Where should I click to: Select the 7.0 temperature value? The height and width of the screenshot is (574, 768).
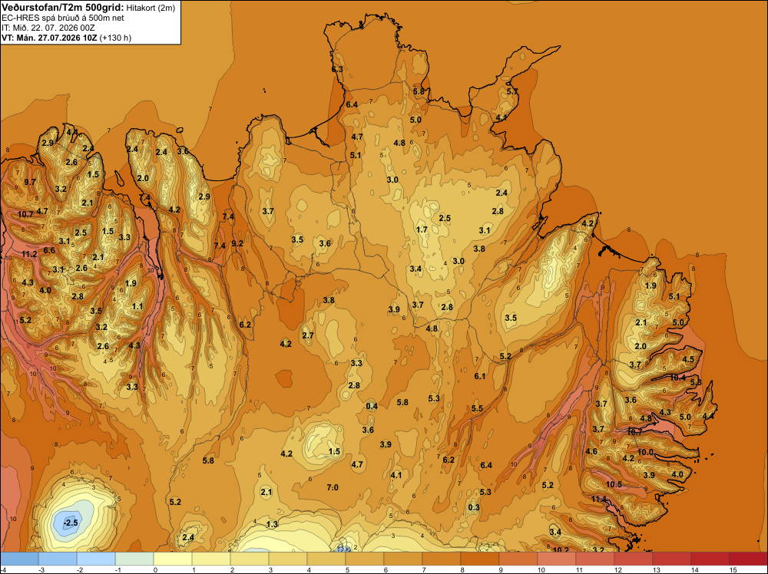click(333, 487)
